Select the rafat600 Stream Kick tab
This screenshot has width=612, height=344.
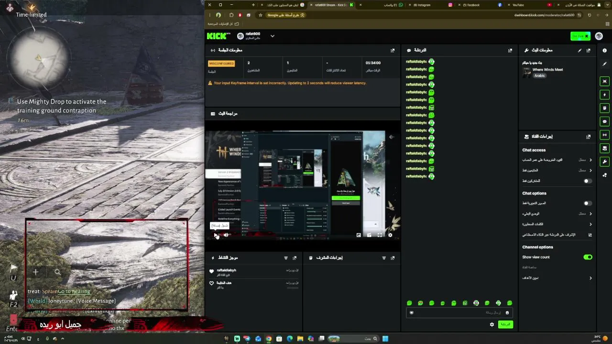pyautogui.click(x=332, y=5)
